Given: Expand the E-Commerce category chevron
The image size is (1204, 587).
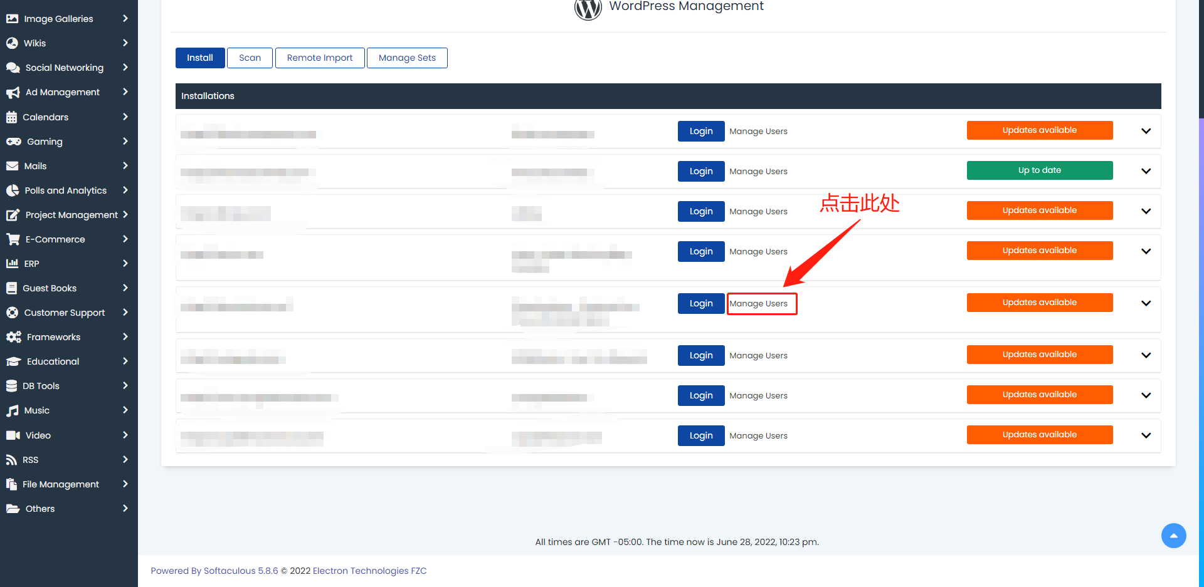Looking at the screenshot, I should coord(125,239).
